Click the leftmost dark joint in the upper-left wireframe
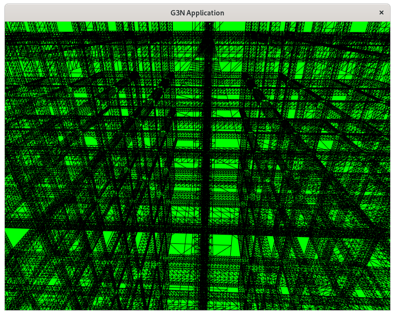The height and width of the screenshot is (315, 395). pos(133,76)
